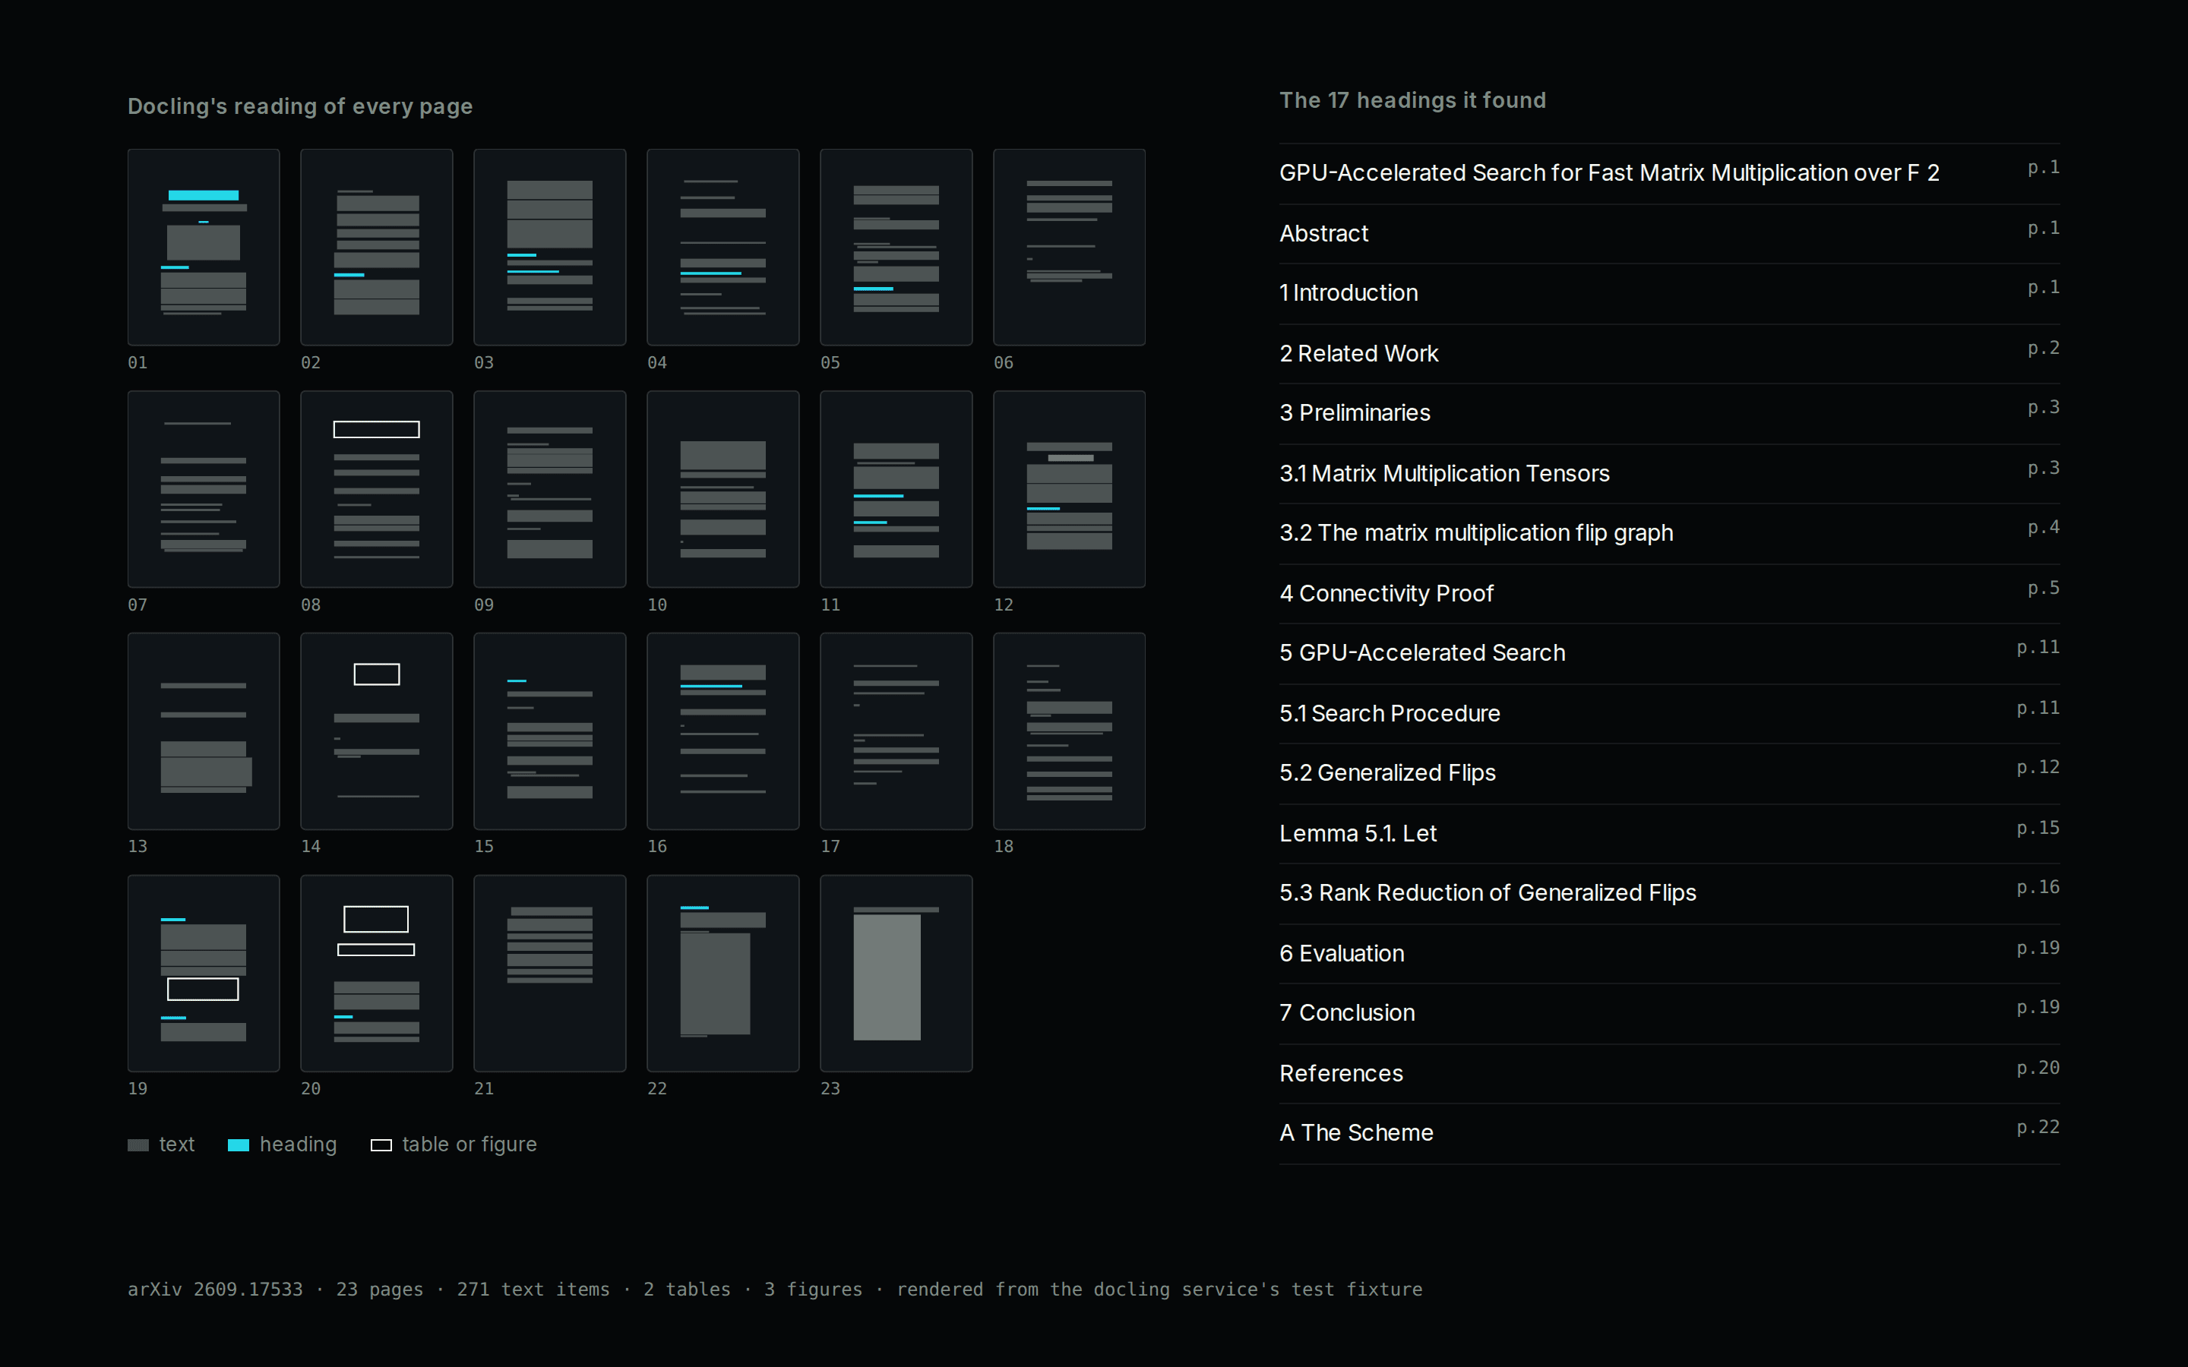Open 5.3 Rank Reduction of Generalized Flips
Viewport: 2188px width, 1367px height.
pyautogui.click(x=1669, y=894)
